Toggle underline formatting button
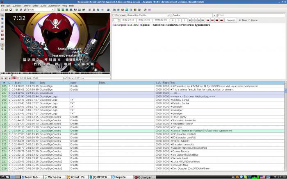This screenshot has height=179, width=287. coord(196,20)
